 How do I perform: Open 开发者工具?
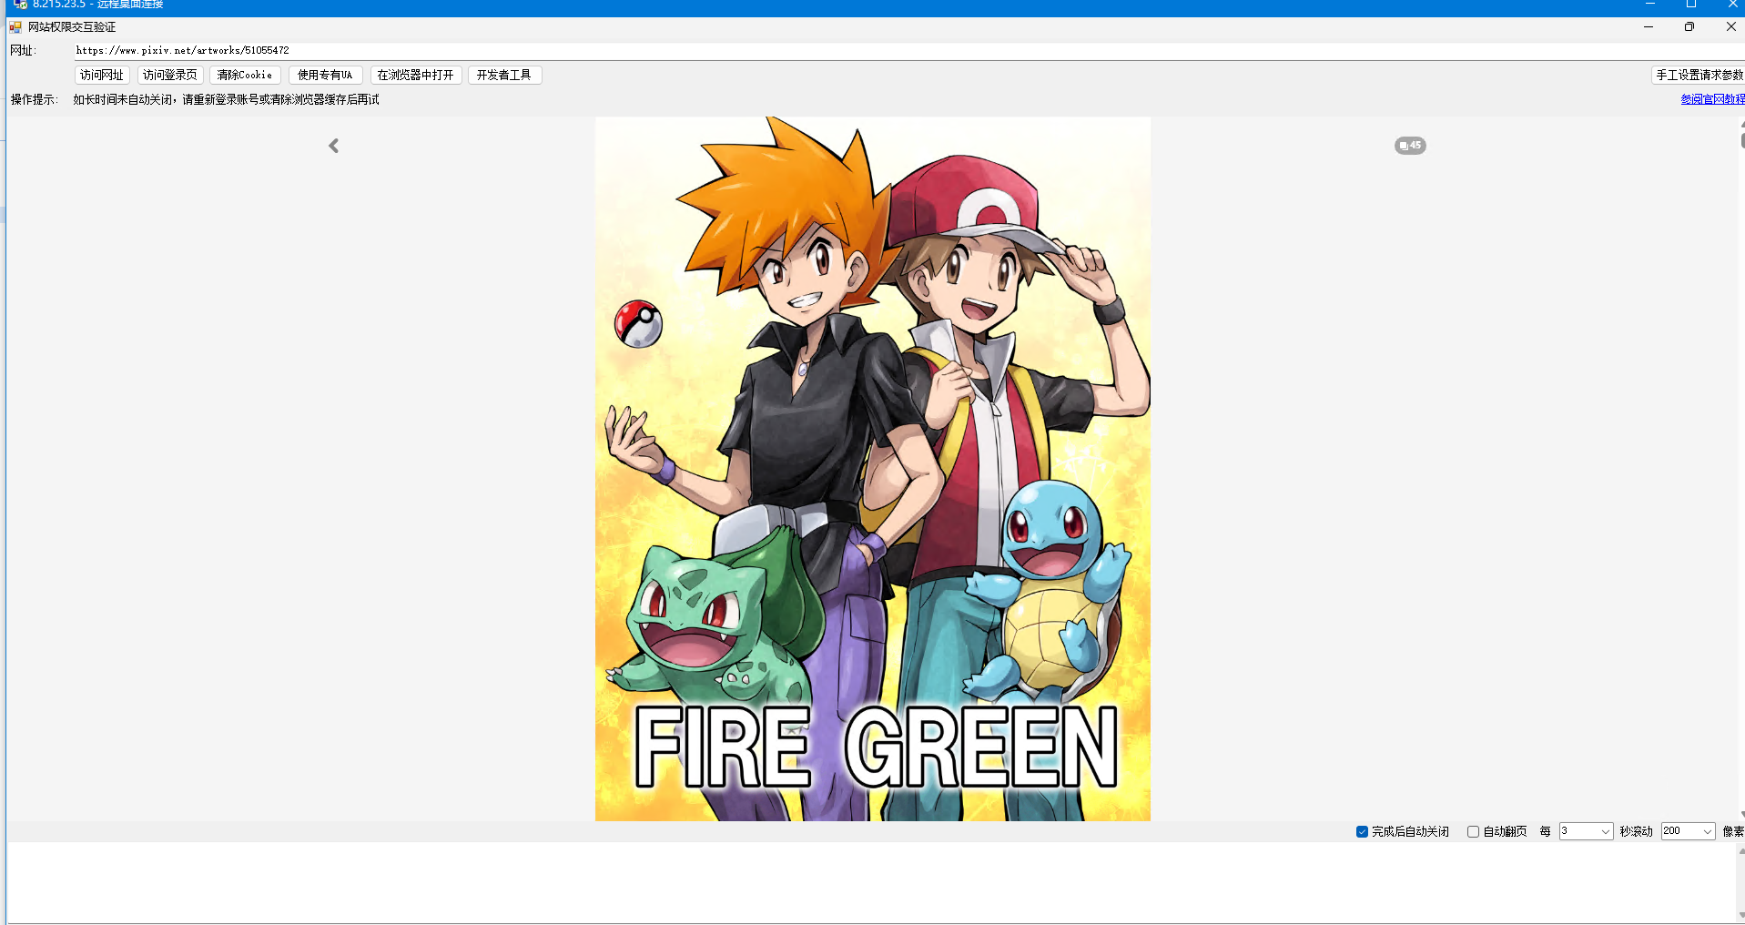504,75
